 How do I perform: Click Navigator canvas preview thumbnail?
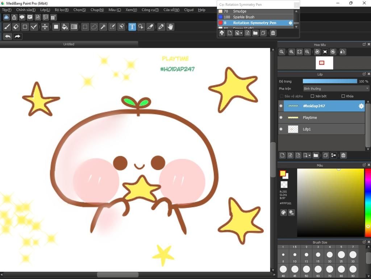pyautogui.click(x=324, y=63)
